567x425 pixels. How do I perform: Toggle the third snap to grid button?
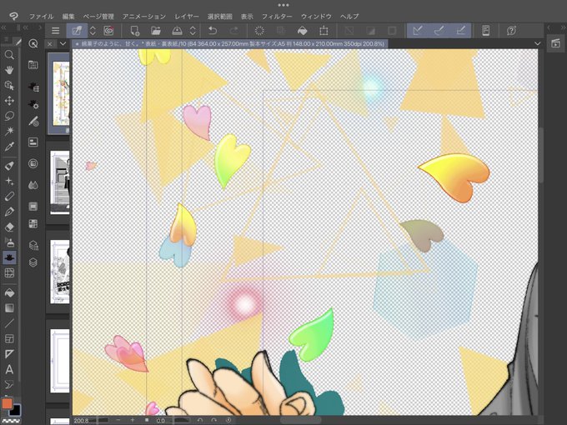tap(460, 31)
